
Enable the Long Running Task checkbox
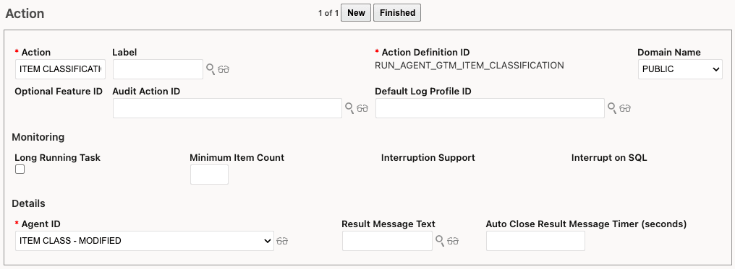tap(20, 169)
